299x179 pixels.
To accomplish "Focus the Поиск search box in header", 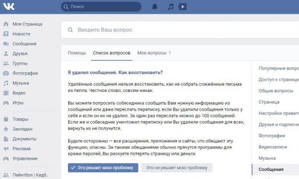I will tap(101, 7).
